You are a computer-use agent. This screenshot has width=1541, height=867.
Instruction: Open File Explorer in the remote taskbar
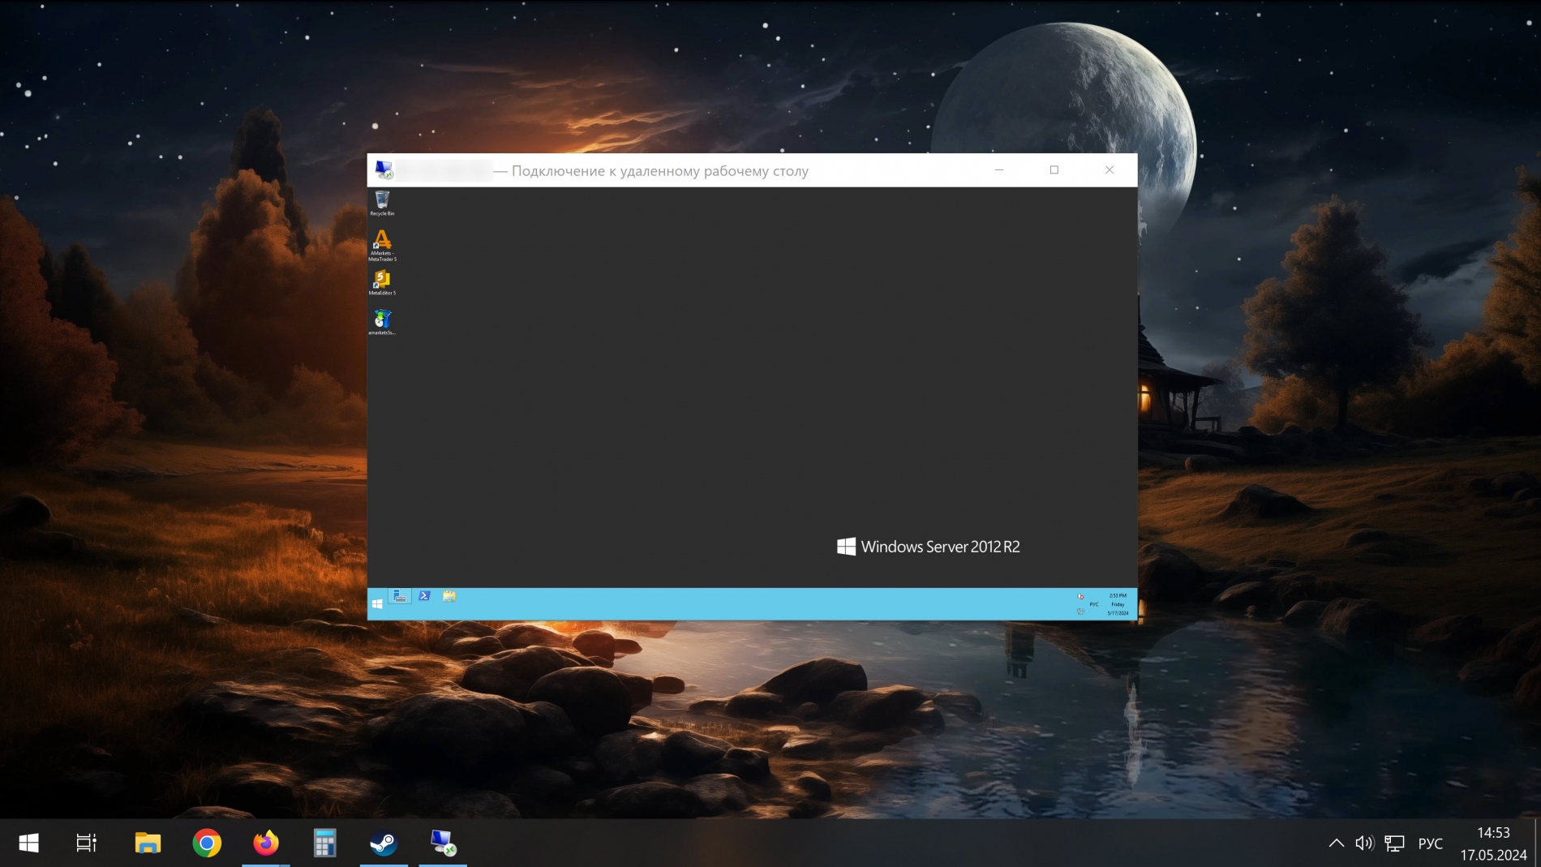click(449, 597)
